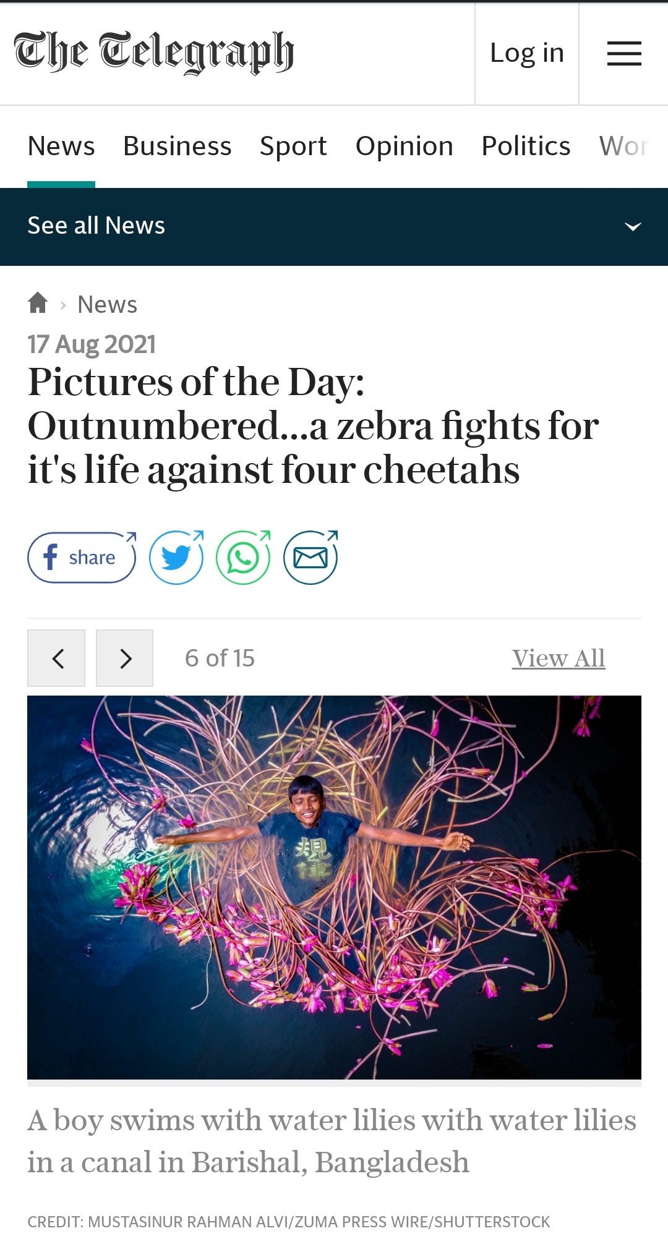Screen dimensions: 668x1244
Task: Open the News breadcrumb link
Action: click(x=107, y=305)
